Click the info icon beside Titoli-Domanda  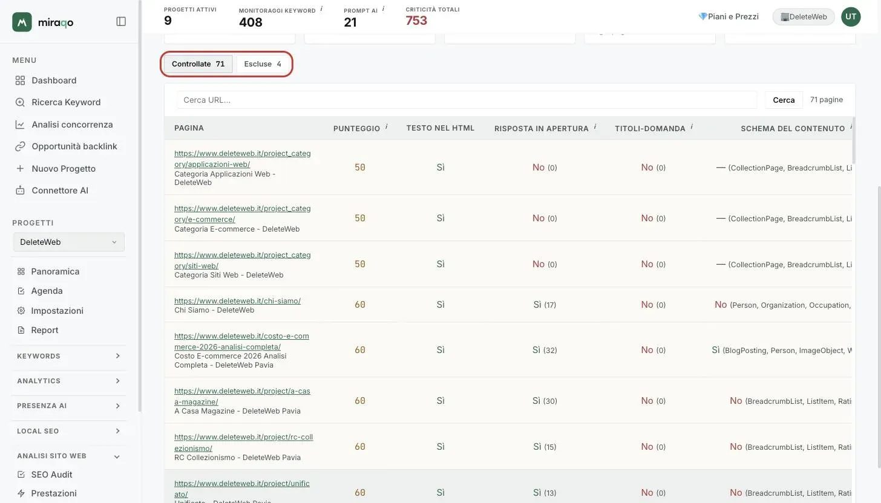click(x=692, y=127)
